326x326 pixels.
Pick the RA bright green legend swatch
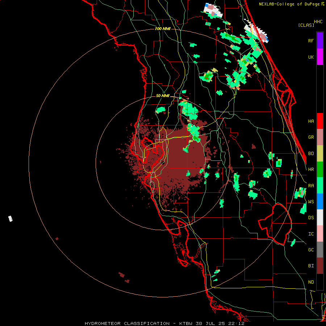(x=320, y=185)
